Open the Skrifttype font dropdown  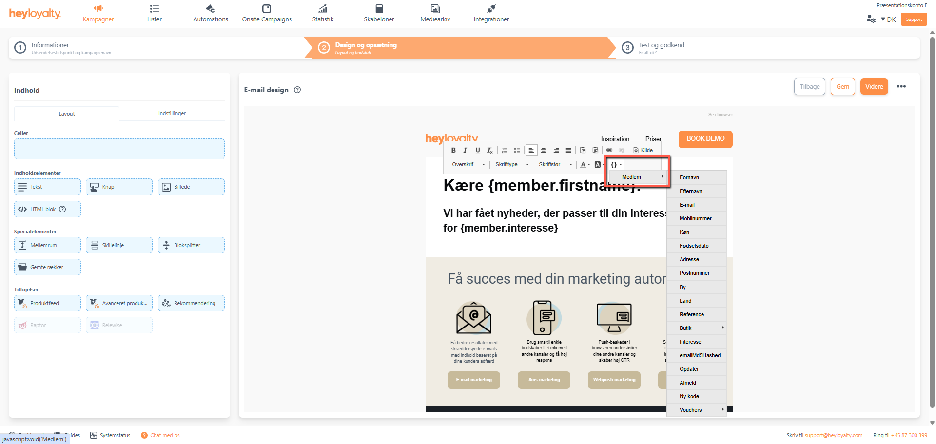(511, 165)
